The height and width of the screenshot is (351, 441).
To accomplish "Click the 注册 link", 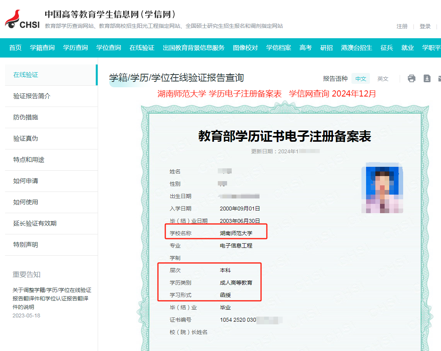I will [402, 26].
